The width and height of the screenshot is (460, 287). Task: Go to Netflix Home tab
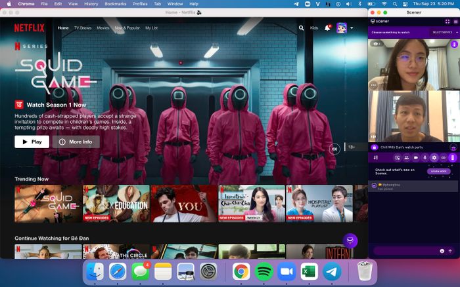(x=63, y=28)
